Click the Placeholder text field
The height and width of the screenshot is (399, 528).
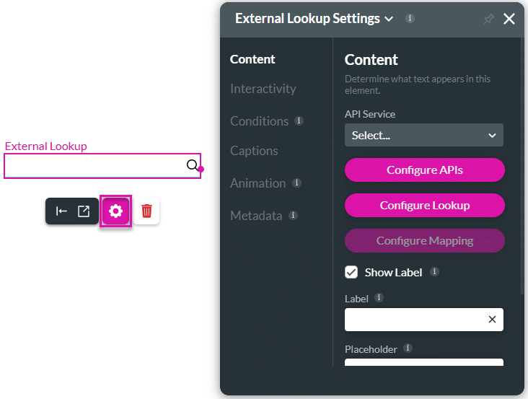[424, 362]
